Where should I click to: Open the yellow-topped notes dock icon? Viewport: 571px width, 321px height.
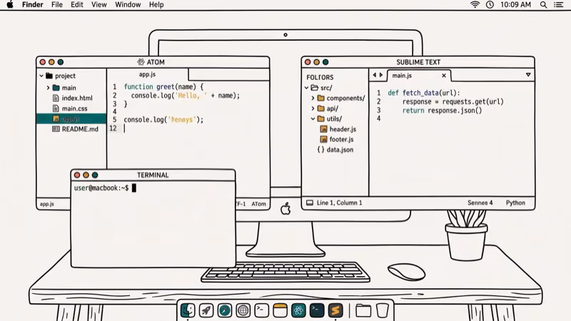pyautogui.click(x=280, y=310)
